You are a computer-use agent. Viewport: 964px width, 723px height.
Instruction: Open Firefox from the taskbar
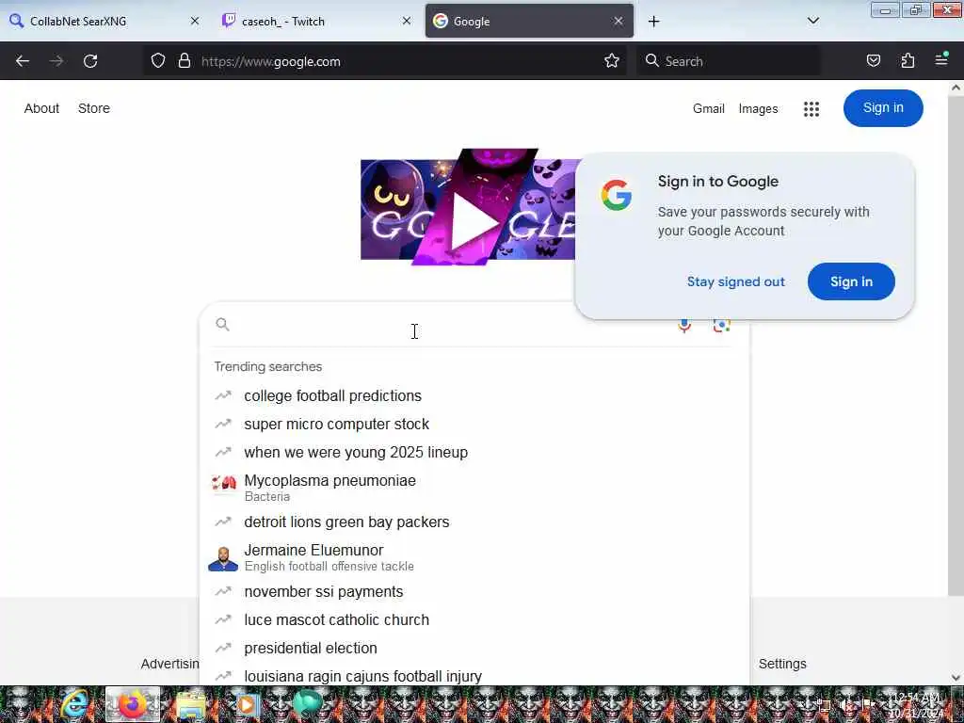point(132,704)
